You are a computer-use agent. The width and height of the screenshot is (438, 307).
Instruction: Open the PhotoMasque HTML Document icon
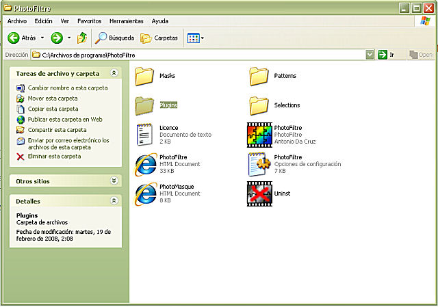pos(146,194)
